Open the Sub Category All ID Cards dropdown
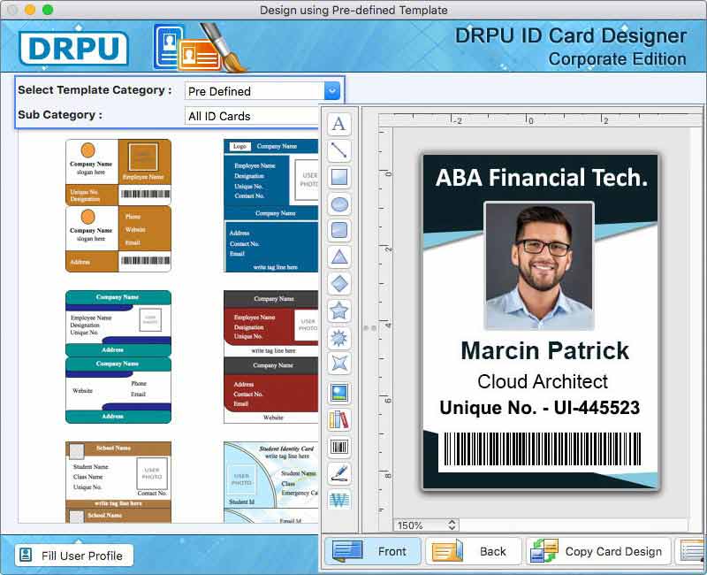The image size is (707, 575). 252,116
